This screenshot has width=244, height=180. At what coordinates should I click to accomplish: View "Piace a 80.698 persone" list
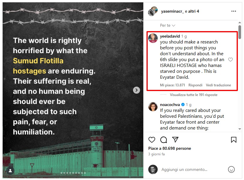(169, 148)
